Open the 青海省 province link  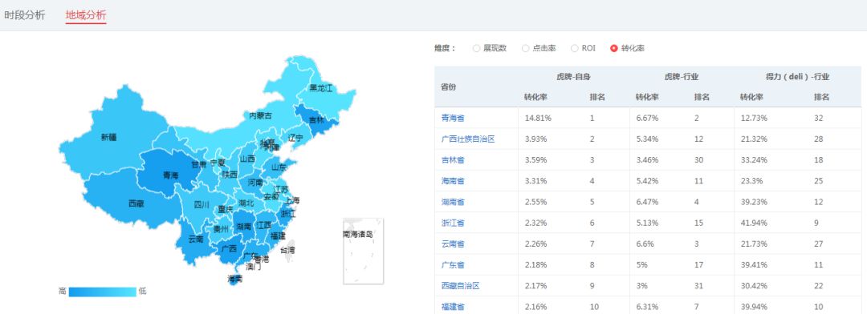[x=453, y=118]
